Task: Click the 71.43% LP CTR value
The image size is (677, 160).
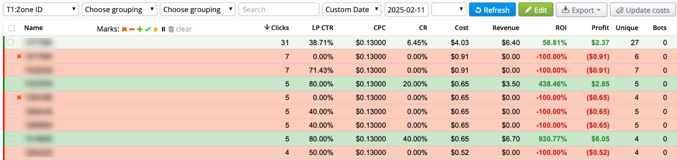Action: pyautogui.click(x=321, y=70)
